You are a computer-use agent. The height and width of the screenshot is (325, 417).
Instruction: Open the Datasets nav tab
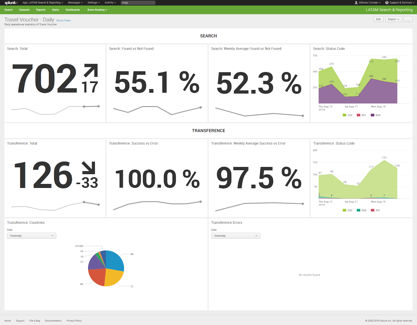(24, 10)
